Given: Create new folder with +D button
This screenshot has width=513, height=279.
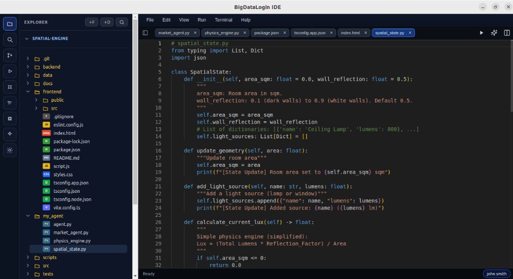Looking at the screenshot, I should point(107,22).
